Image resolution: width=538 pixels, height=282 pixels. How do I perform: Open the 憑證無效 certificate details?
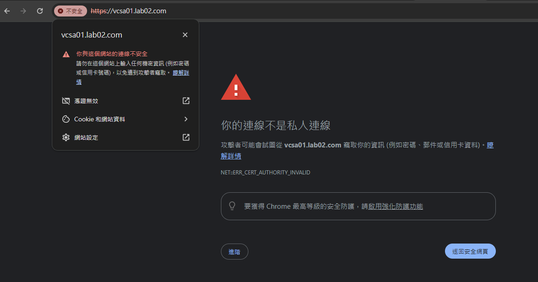pyautogui.click(x=126, y=101)
